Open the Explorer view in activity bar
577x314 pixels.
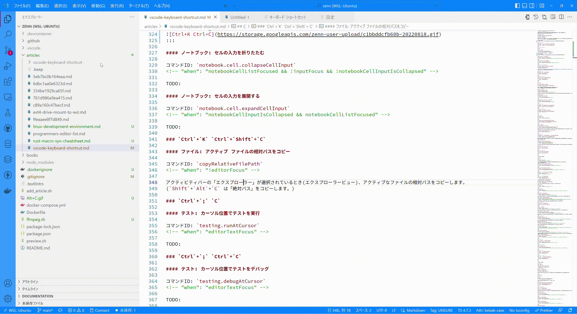[x=8, y=19]
